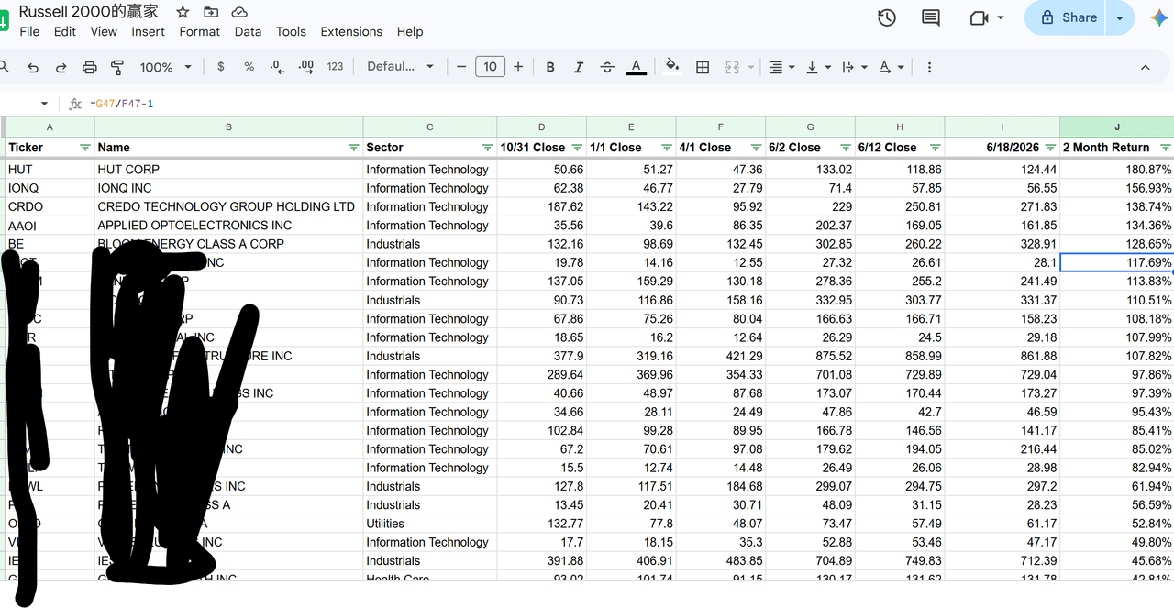Open the font family dropdown
Viewport: 1174px width, 608px height.
pos(401,67)
